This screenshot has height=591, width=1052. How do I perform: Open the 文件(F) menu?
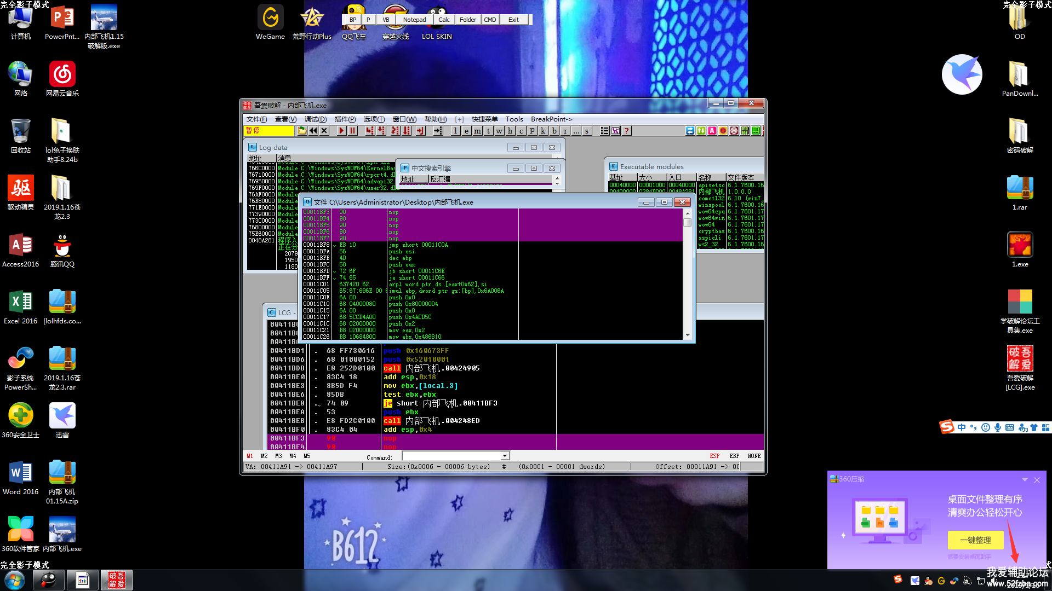coord(256,119)
